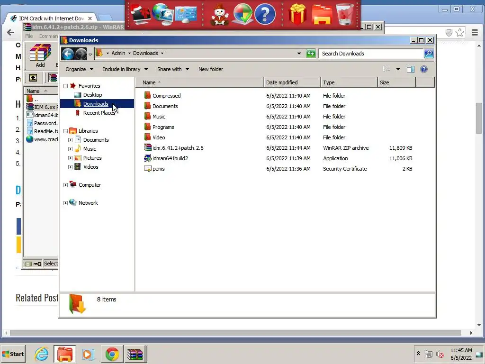485x364 pixels.
Task: Open the File menu in WinRAR window
Action: [29, 36]
